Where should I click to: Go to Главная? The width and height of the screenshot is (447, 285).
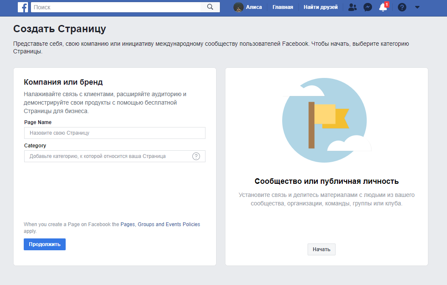coord(283,7)
